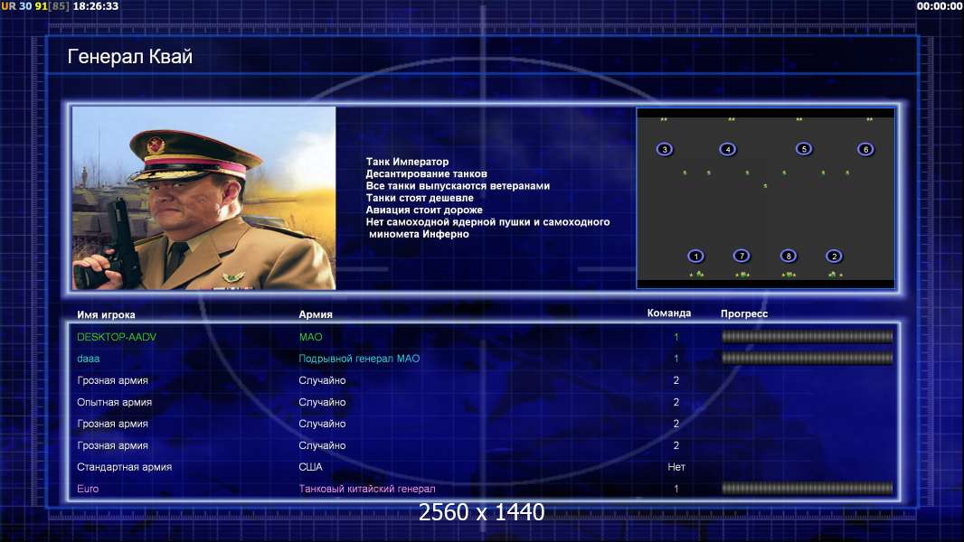Click 'Все танки выпускаются ветеранами' line
This screenshot has width=964, height=542.
[458, 185]
